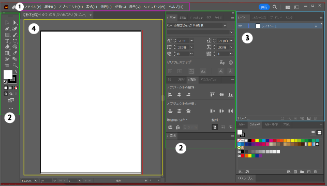Click horizontal align center icon
This screenshot has height=186, width=327.
pos(179,95)
